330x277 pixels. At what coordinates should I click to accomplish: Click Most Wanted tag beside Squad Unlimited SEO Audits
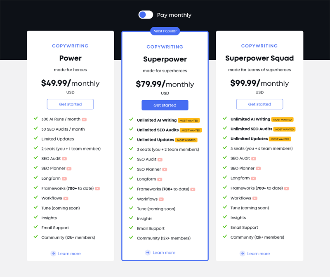point(285,129)
